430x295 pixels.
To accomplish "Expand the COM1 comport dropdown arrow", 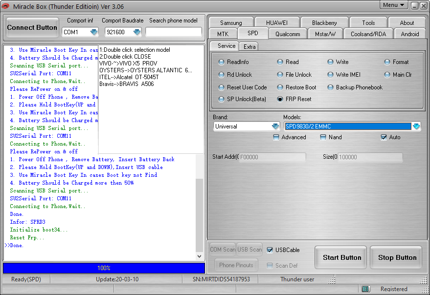I will point(94,32).
